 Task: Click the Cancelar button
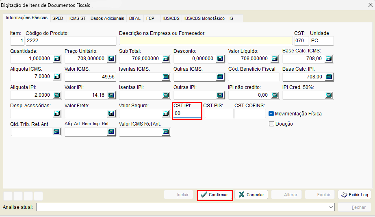coord(251,195)
